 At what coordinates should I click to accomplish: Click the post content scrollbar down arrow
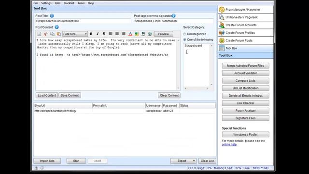[178, 88]
